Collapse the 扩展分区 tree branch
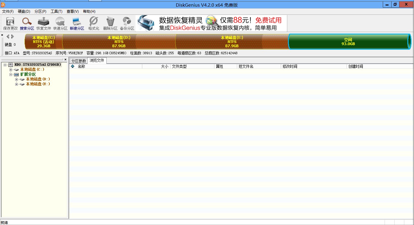Screen dimensions: 414x225 click(11, 74)
